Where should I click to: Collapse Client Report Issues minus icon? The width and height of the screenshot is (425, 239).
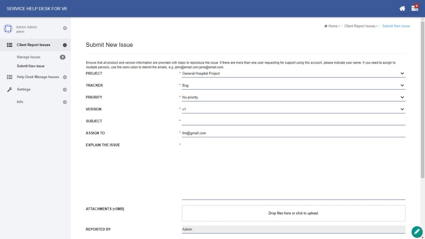tap(65, 45)
